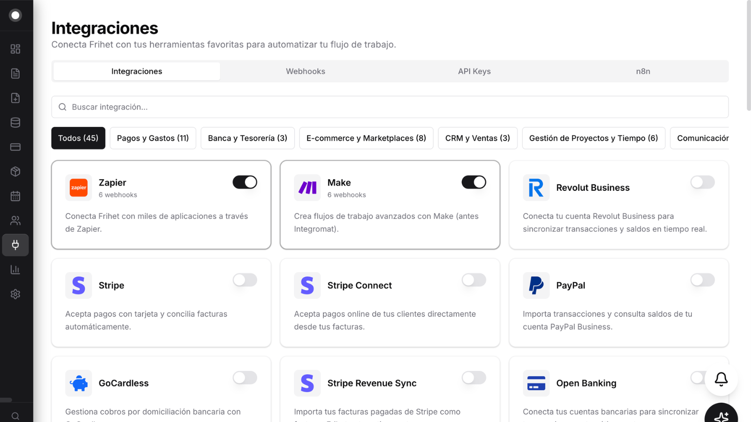Enable the Stripe Connect toggle
751x422 pixels.
(x=474, y=280)
